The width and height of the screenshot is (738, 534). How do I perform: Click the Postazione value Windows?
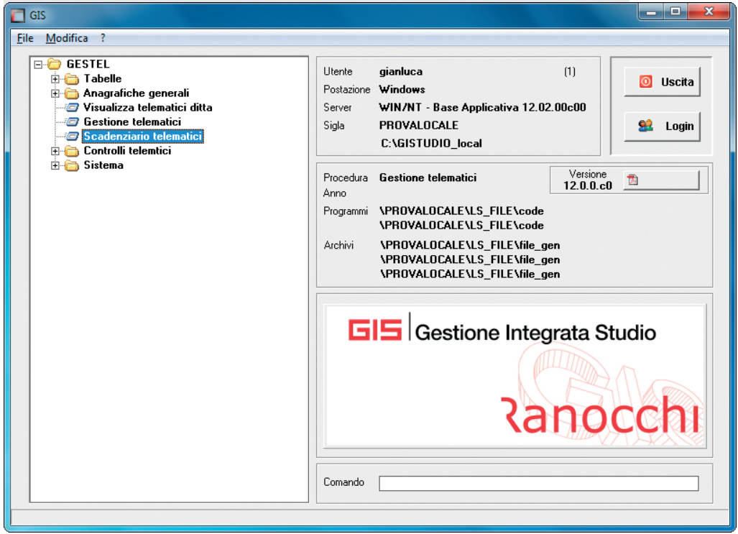pos(402,89)
